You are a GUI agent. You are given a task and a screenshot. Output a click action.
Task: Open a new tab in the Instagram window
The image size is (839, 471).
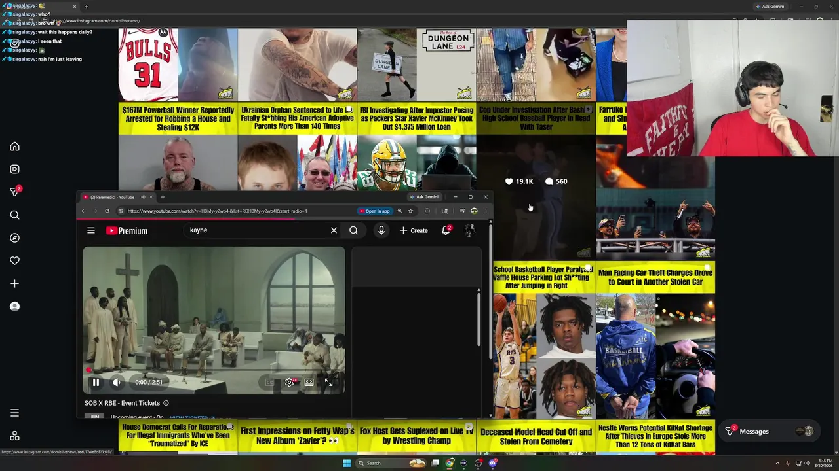click(x=86, y=7)
